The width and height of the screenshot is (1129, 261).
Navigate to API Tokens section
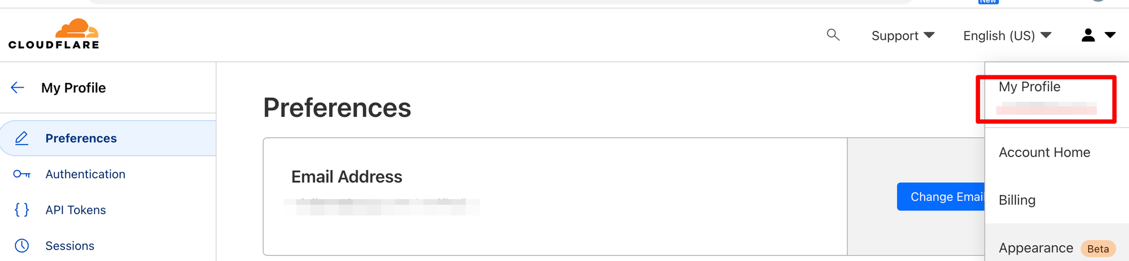tap(76, 210)
